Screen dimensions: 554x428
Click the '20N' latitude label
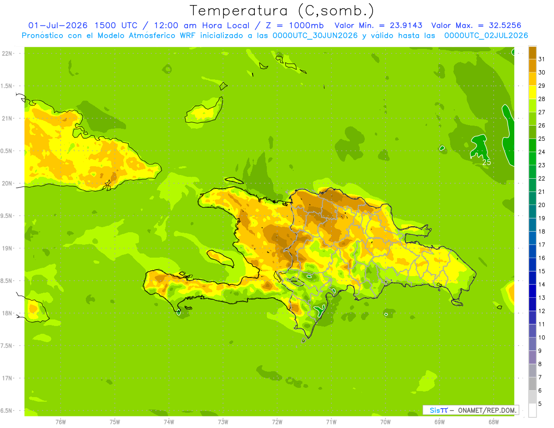pos(7,183)
